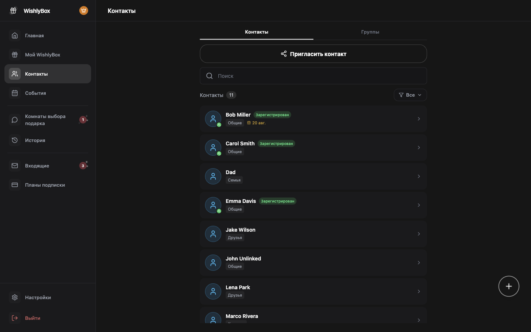
Task: Click the history clock icon beside История
Action: click(15, 140)
